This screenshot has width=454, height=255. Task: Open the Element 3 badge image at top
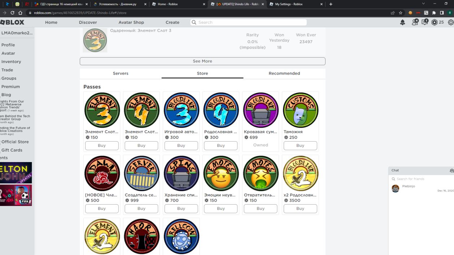[x=95, y=40]
